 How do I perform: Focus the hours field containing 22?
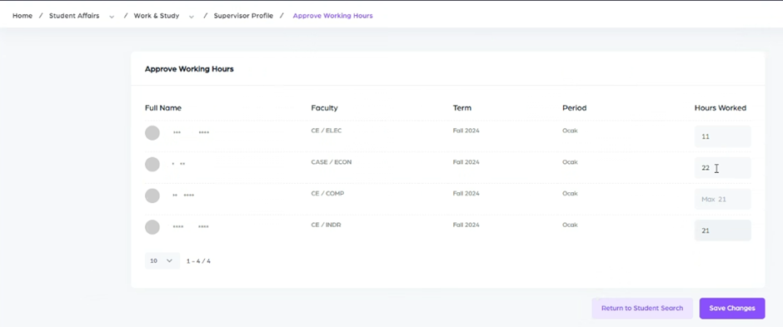[722, 167]
